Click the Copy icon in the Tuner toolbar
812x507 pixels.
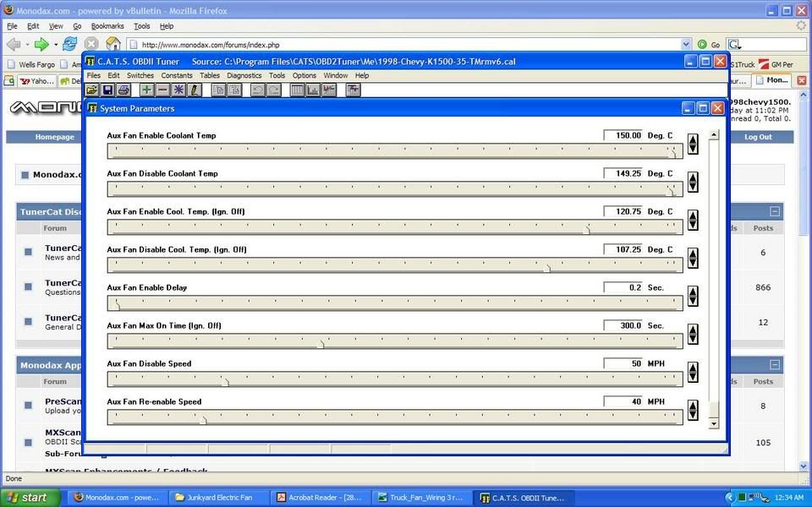[219, 90]
